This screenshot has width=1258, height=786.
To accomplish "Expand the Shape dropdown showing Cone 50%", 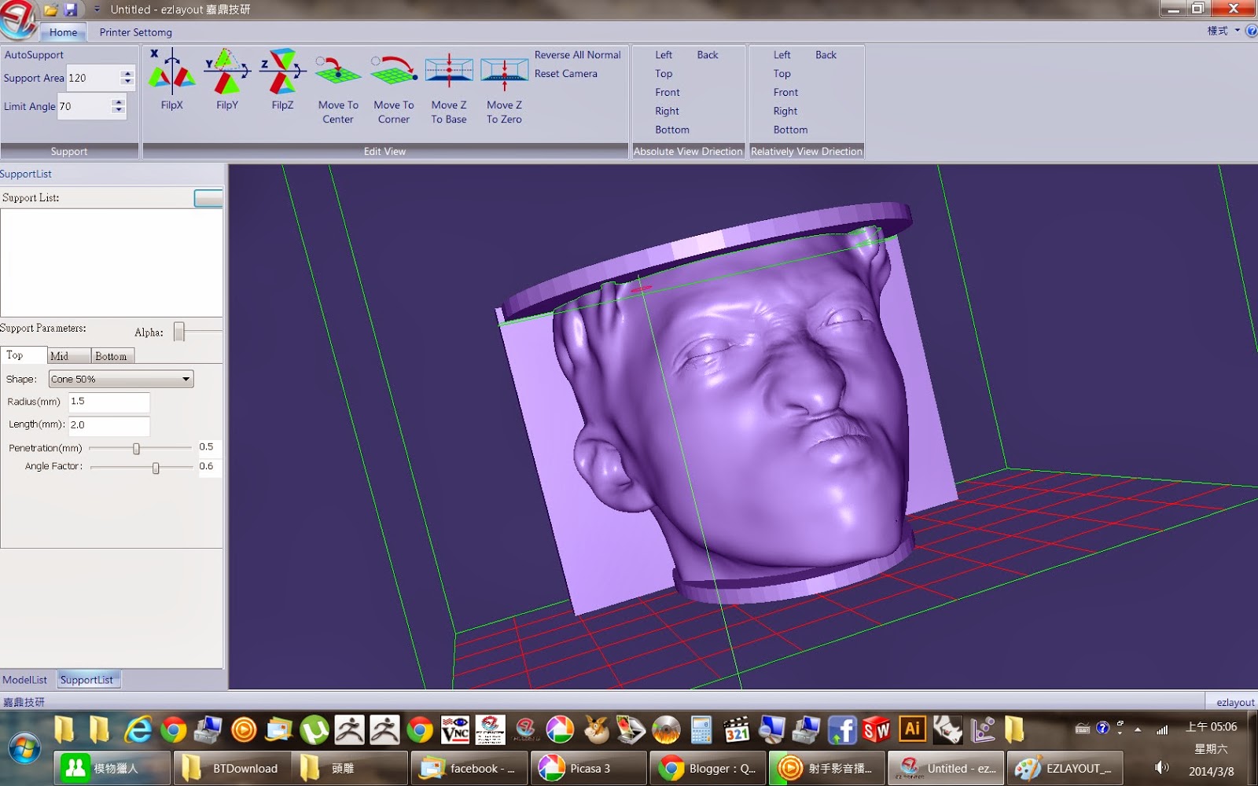I will coord(186,379).
